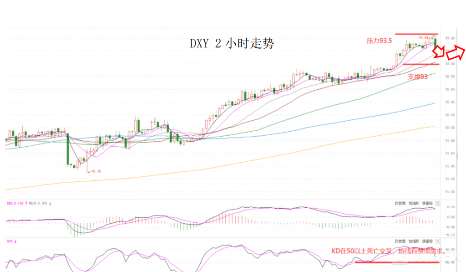The width and height of the screenshot is (466, 272).
Task: Select 换指标 in the MACD panel
Action: click(427, 203)
